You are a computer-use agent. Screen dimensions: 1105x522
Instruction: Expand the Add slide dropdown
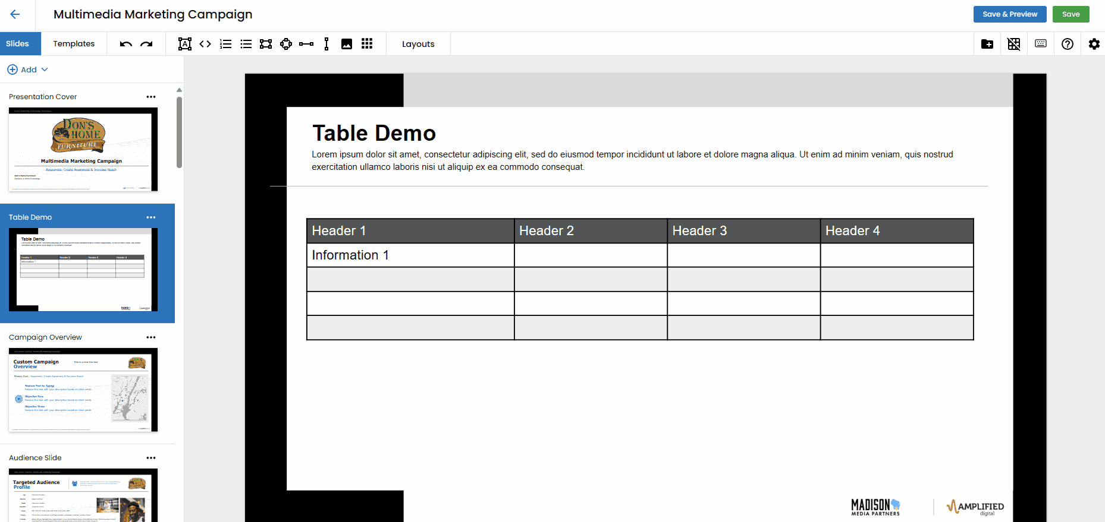[28, 69]
